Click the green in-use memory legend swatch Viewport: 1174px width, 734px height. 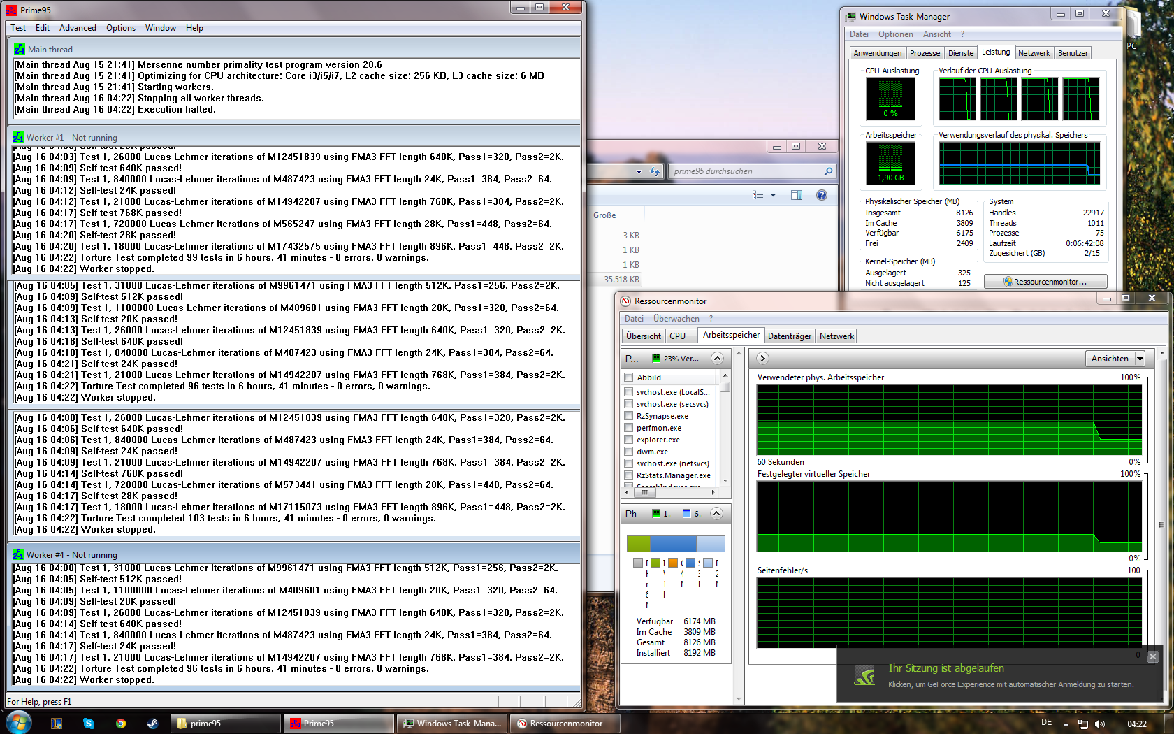click(x=655, y=563)
